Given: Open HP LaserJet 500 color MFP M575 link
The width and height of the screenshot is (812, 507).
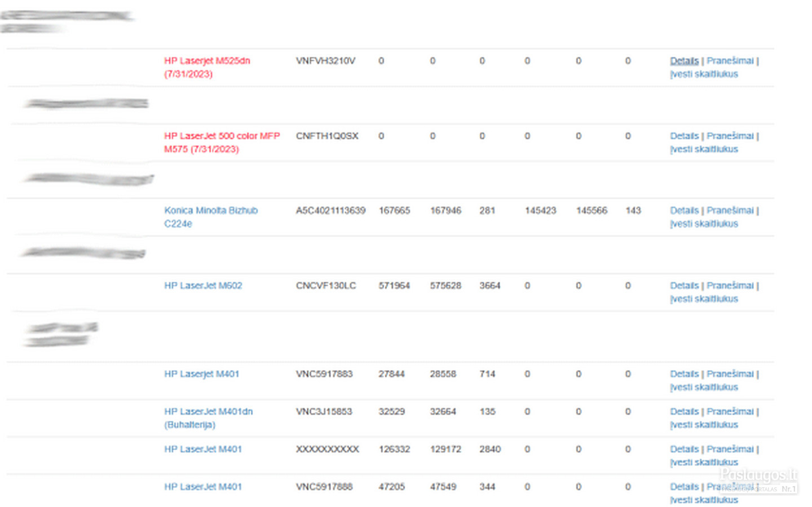Looking at the screenshot, I should [x=222, y=143].
